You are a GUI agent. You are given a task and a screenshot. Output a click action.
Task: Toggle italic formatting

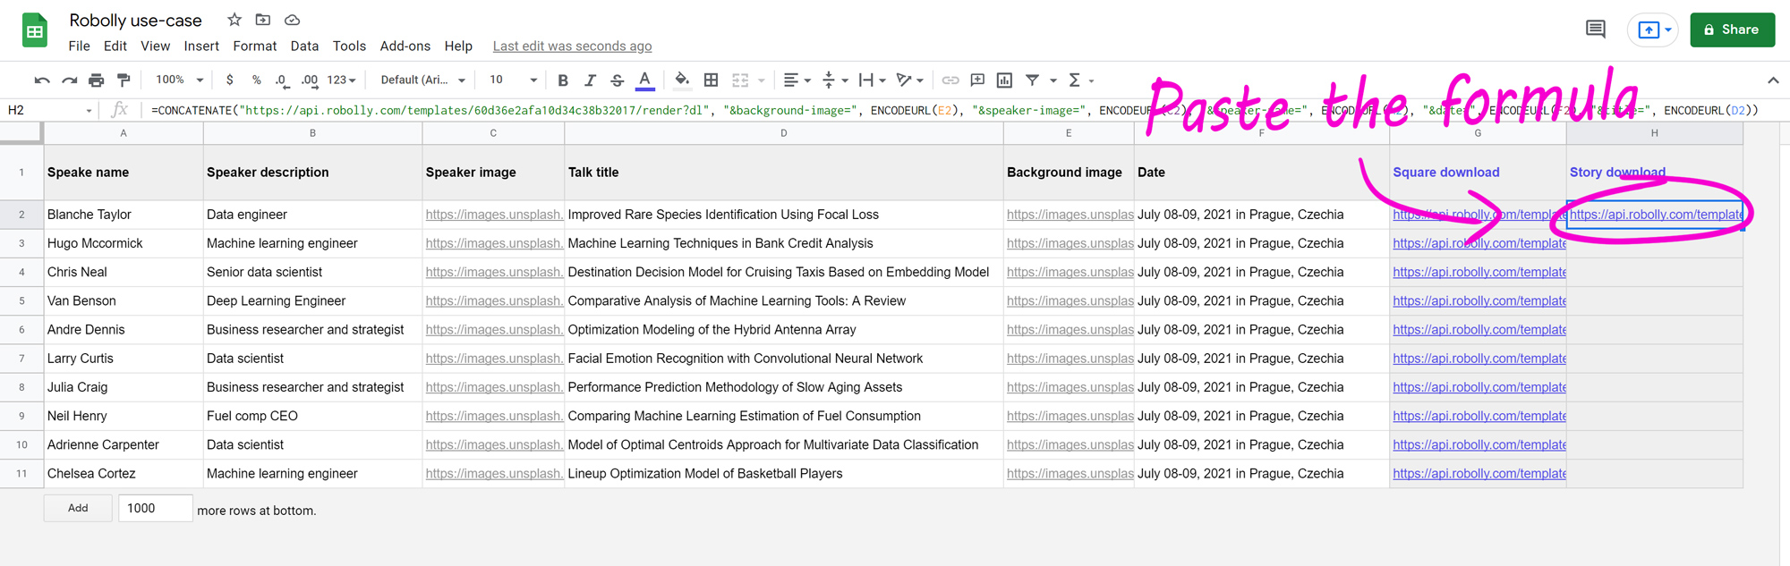tap(590, 80)
